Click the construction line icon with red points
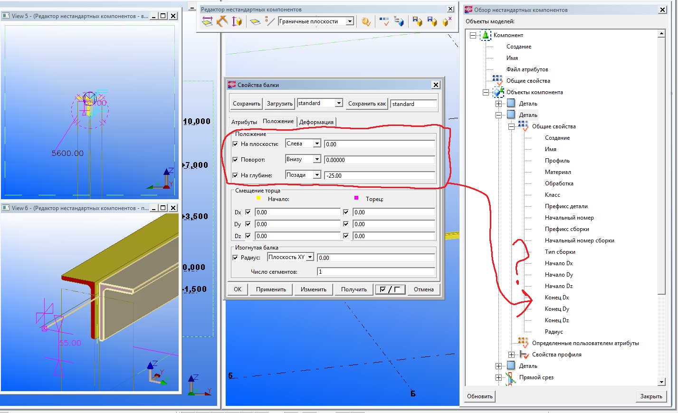Viewport: 678px width, 413px height. 270,21
